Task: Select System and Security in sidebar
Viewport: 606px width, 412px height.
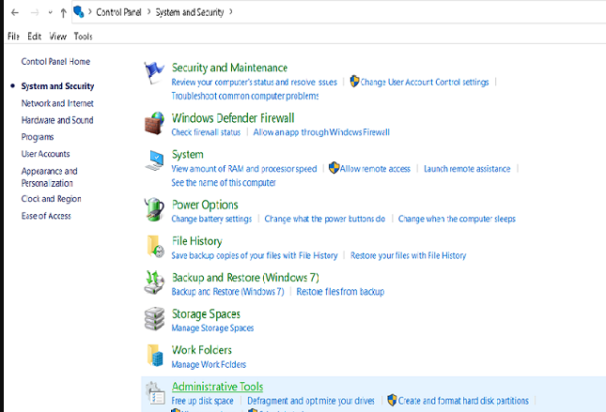Action: coord(57,86)
